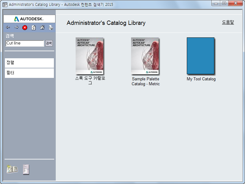Expand the 필터 filter panel
The image size is (245, 184).
(29, 73)
